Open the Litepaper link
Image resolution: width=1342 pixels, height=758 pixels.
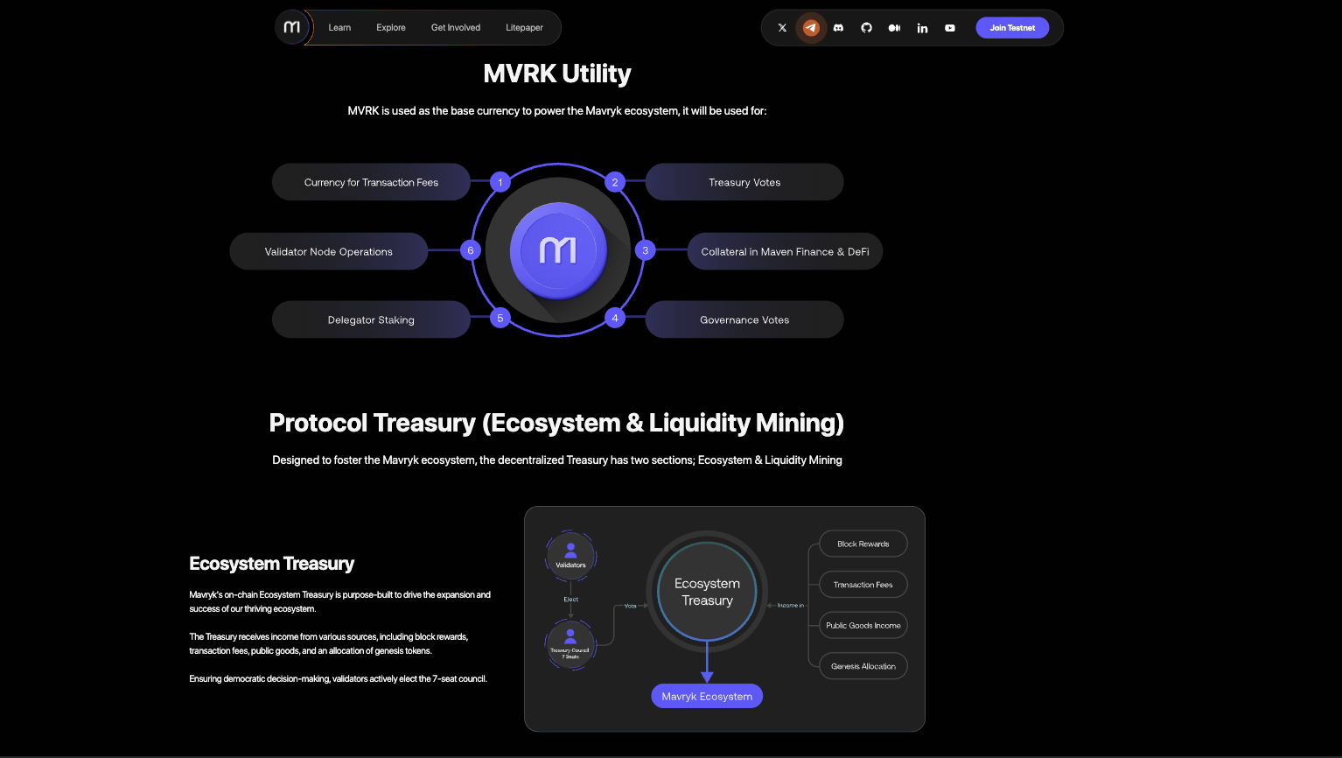524,28
